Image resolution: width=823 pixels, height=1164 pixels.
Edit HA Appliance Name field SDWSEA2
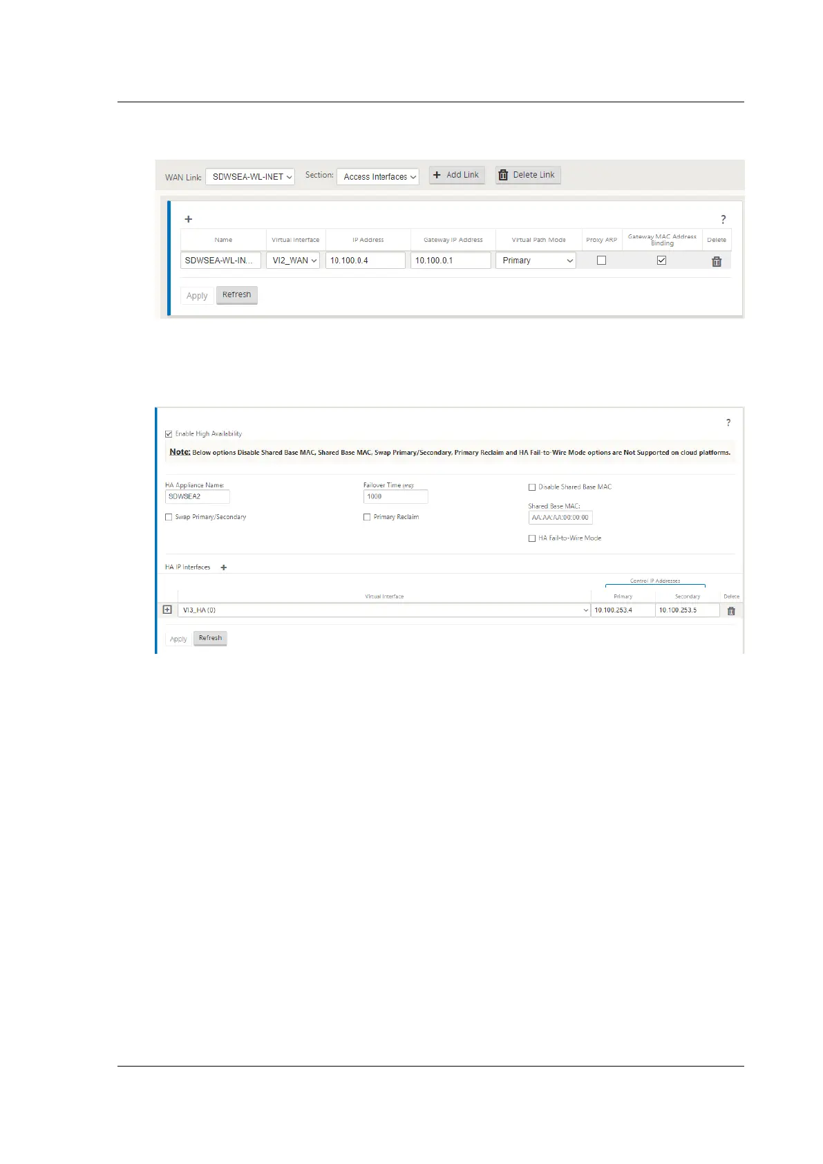coord(198,496)
